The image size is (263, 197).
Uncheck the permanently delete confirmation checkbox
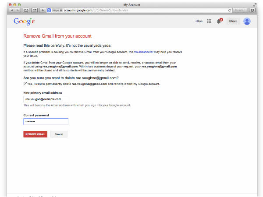(x=25, y=84)
